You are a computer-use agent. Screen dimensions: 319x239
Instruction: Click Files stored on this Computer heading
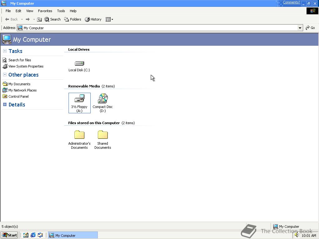tap(94, 123)
